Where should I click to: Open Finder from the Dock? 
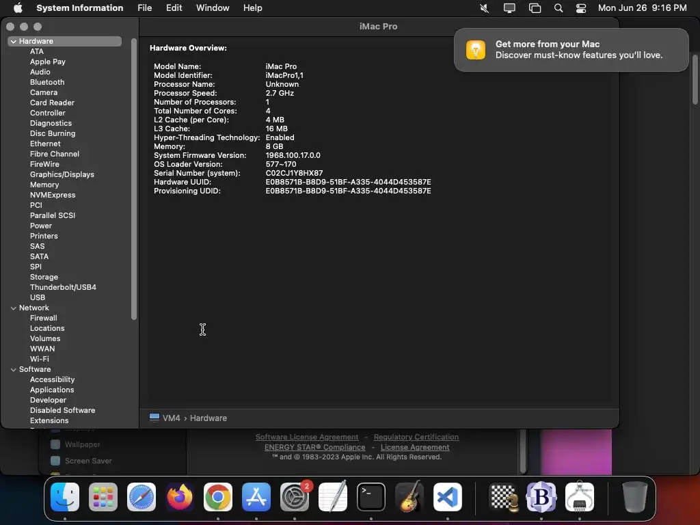tap(65, 497)
